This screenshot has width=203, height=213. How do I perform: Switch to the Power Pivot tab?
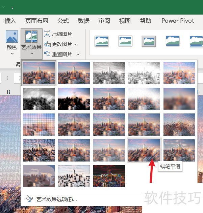(x=178, y=21)
